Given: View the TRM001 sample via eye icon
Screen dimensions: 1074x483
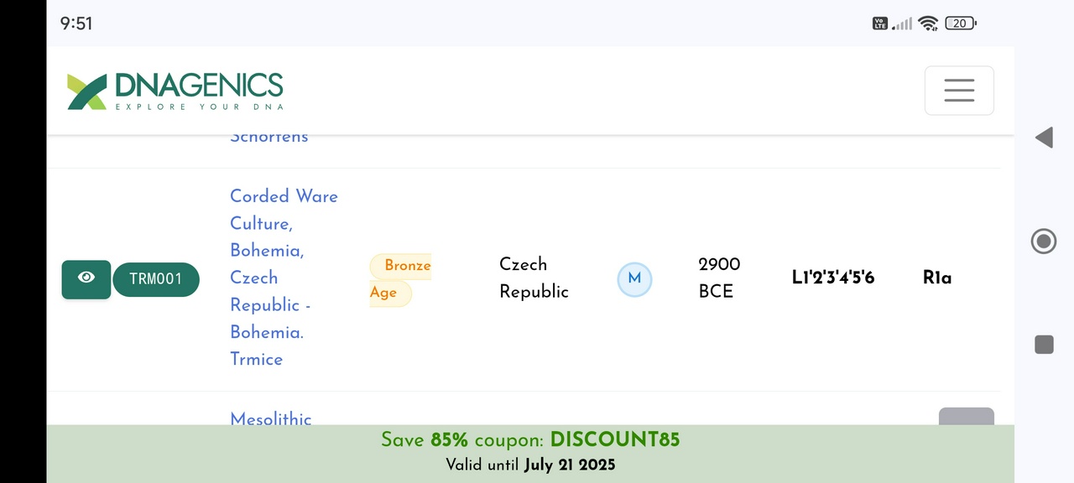Looking at the screenshot, I should tap(86, 278).
